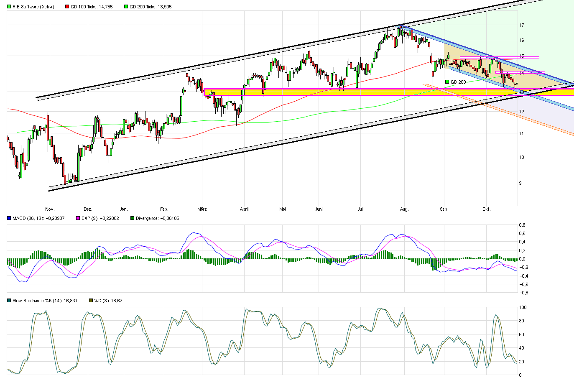The height and width of the screenshot is (388, 574).
Task: Select the 'RIB Software (Xetra)' legend label
Action: 33,7
